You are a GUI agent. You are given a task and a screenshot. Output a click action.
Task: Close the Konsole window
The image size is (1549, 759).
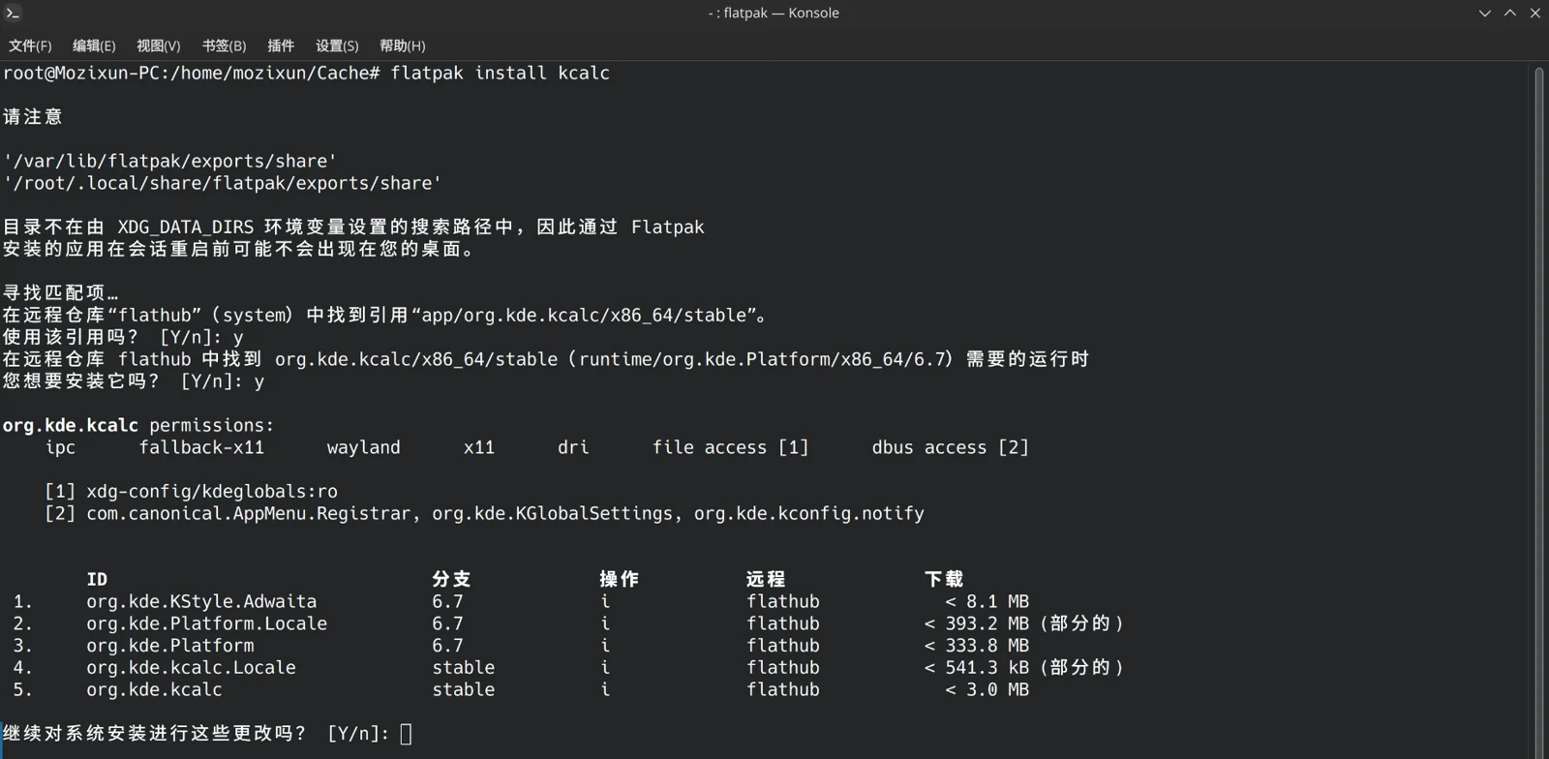pos(1535,13)
